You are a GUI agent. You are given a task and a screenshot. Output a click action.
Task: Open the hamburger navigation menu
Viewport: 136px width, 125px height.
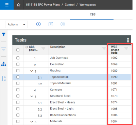click(7, 5)
